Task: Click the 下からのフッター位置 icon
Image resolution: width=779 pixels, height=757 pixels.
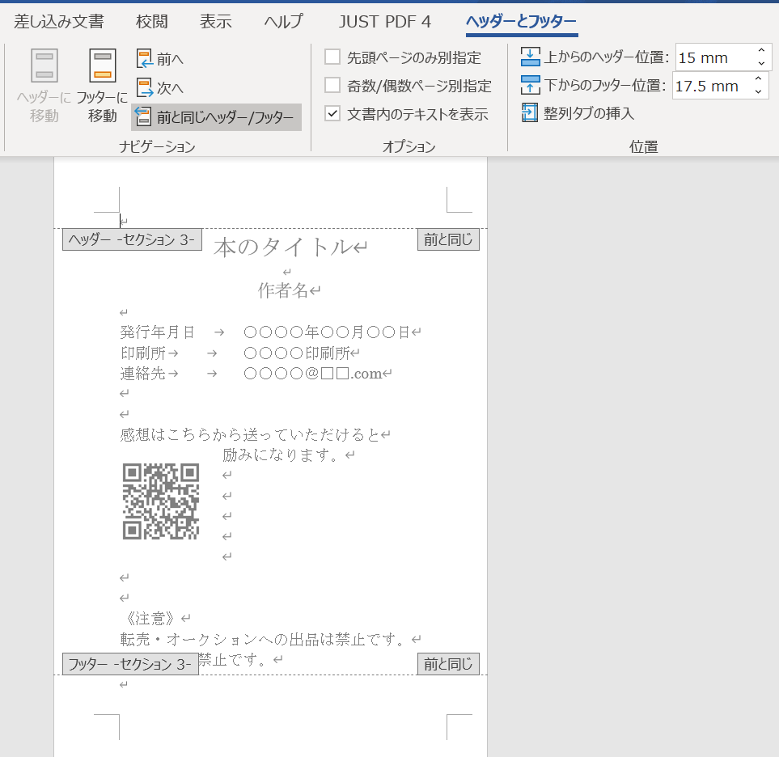Action: click(532, 86)
